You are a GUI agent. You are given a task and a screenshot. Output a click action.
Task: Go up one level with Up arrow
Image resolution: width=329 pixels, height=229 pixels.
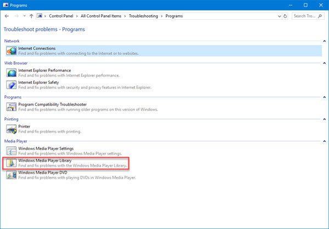tap(31, 16)
